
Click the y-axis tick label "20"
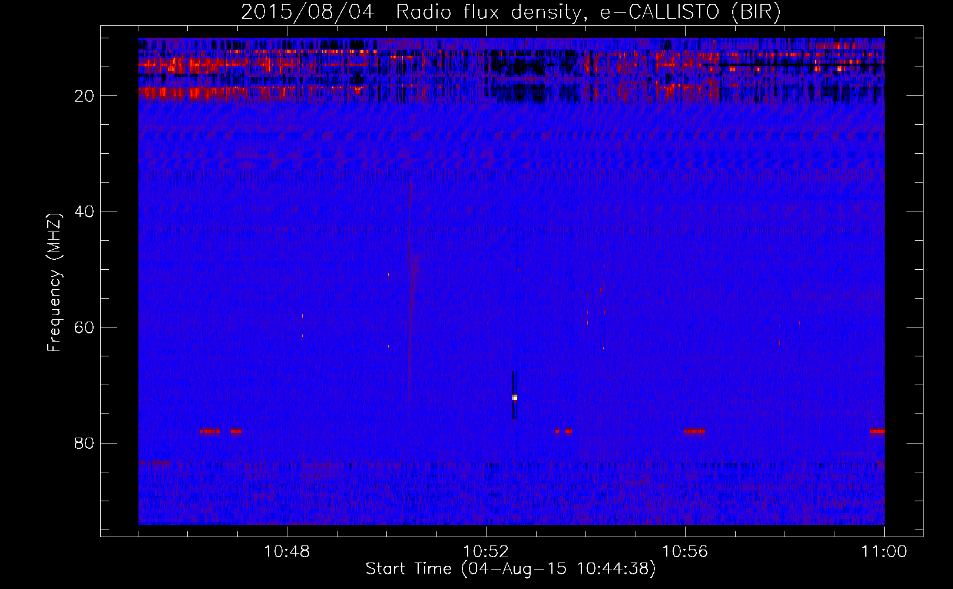(x=85, y=96)
